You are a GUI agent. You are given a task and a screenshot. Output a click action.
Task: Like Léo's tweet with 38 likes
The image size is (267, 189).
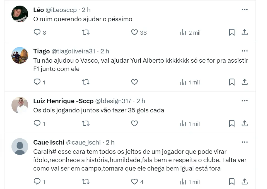pos(134,32)
